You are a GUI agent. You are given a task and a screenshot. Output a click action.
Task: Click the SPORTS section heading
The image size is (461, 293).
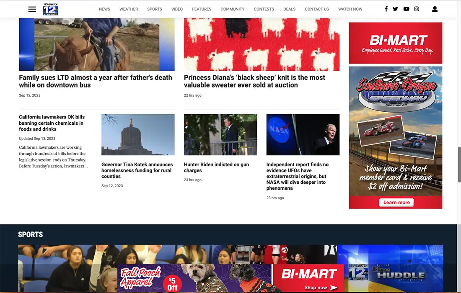click(x=31, y=234)
